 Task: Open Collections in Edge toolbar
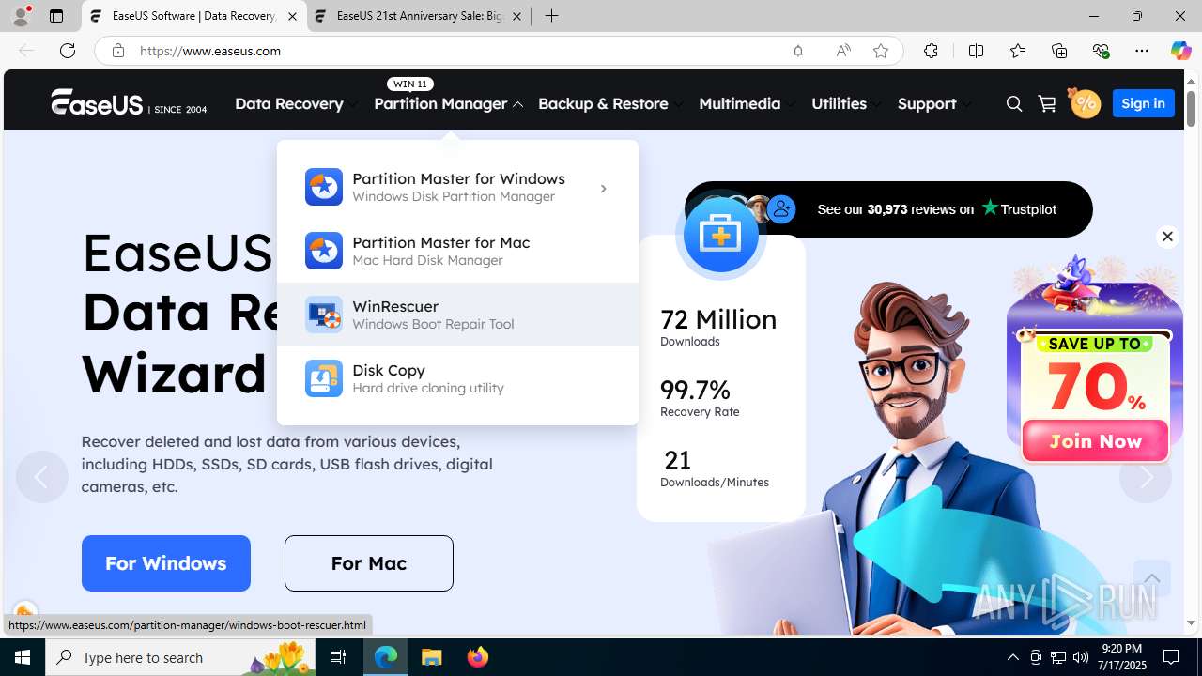(x=1059, y=51)
